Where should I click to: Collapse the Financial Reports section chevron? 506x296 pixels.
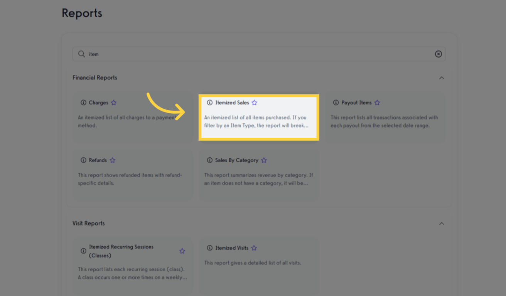[x=442, y=78]
